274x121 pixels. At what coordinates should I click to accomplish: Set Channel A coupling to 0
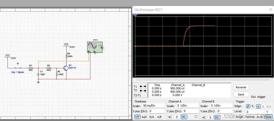click(177, 117)
